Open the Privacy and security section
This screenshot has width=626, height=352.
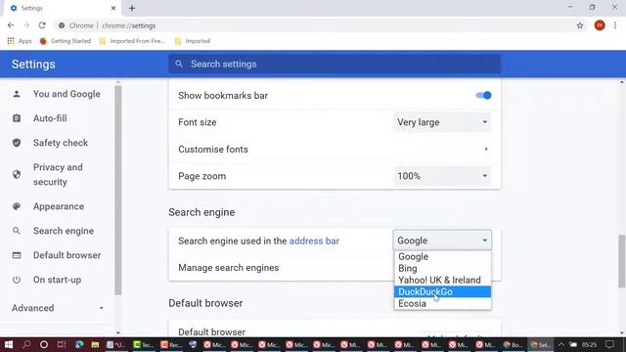(x=58, y=174)
